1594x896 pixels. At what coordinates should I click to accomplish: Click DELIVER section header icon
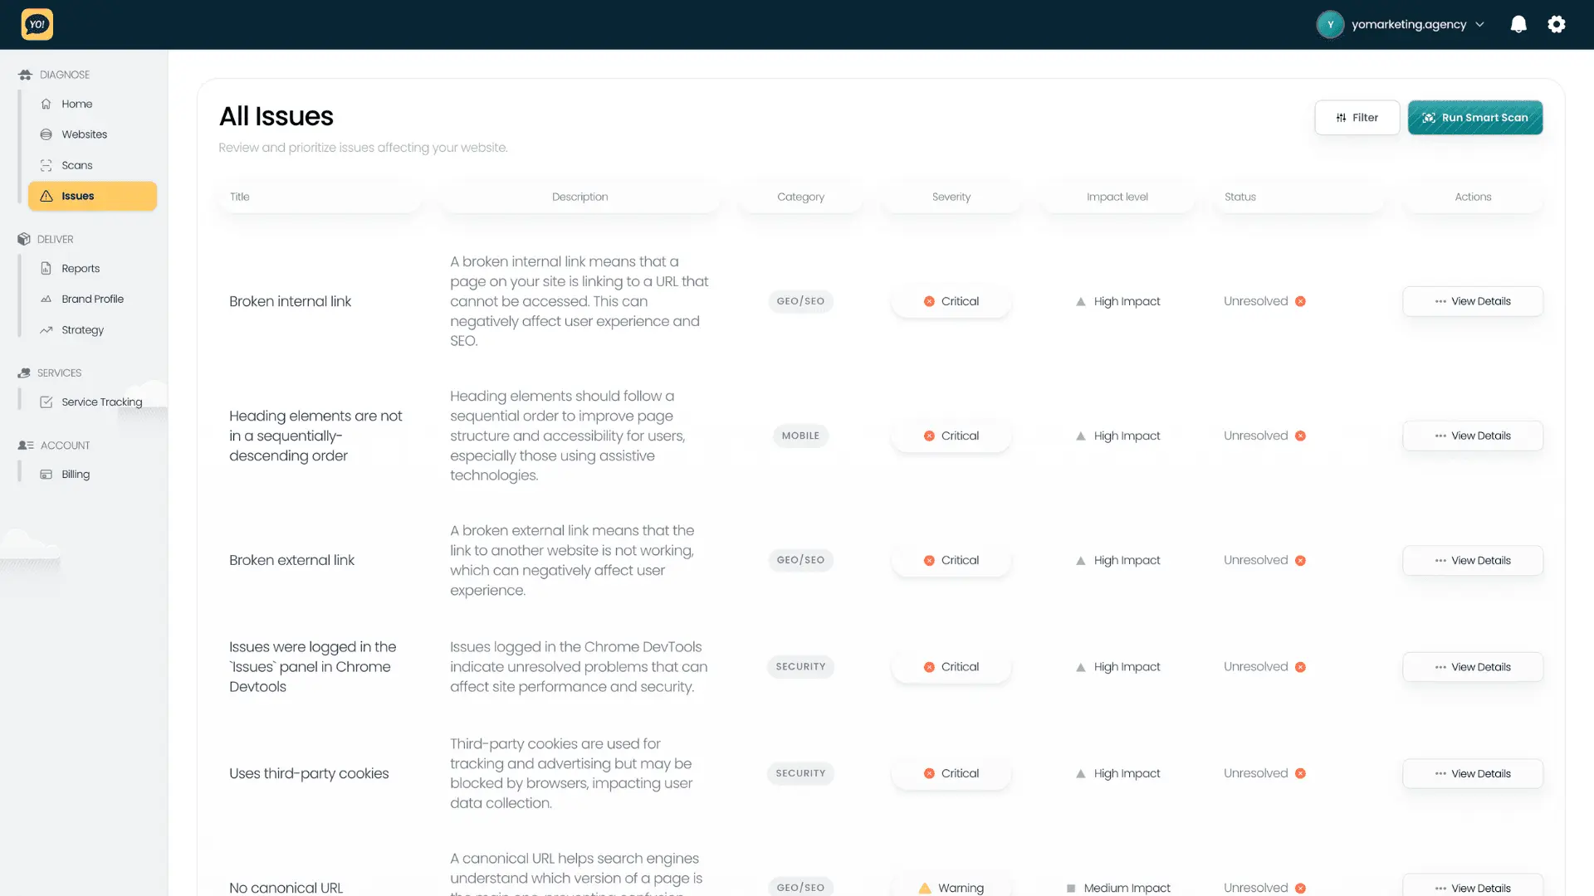24,239
